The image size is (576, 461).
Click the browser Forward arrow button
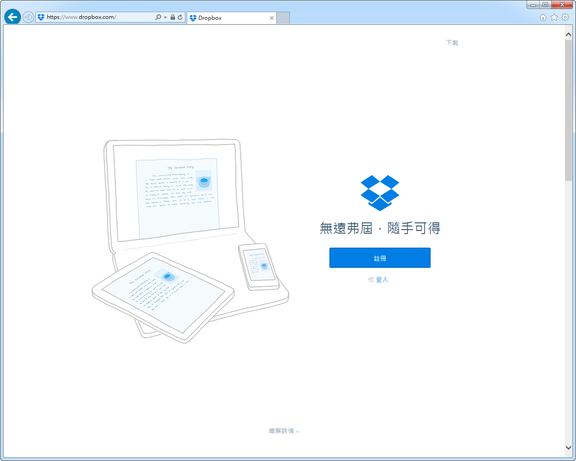point(28,17)
